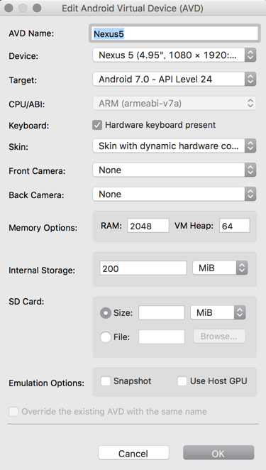Viewport: 266px width, 470px height.
Task: Uncheck Hardware keyboard present checkbox
Action: [97, 125]
